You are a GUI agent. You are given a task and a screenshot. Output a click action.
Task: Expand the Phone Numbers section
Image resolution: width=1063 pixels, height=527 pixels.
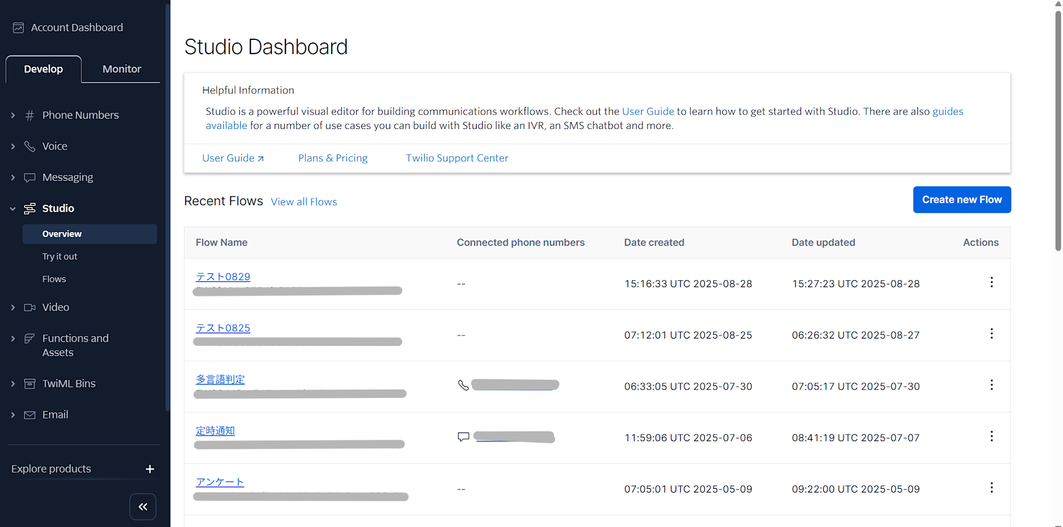click(13, 115)
